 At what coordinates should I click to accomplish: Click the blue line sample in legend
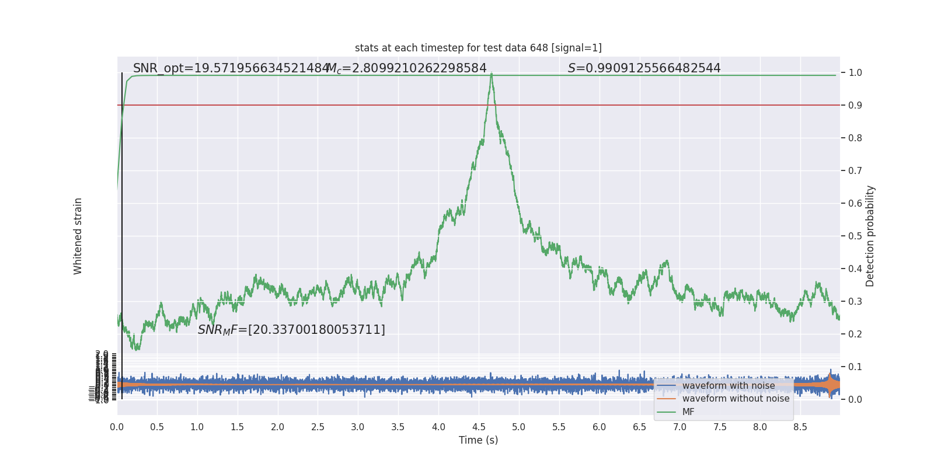tap(666, 386)
